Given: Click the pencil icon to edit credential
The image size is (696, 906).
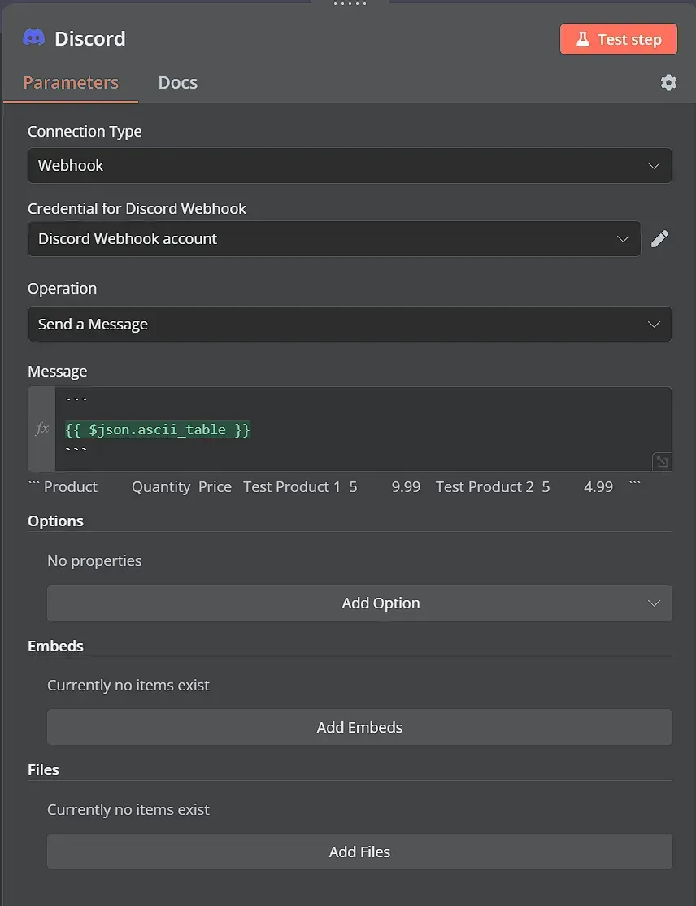Looking at the screenshot, I should [x=659, y=238].
